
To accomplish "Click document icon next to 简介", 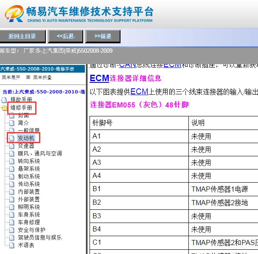I will 11,123.
